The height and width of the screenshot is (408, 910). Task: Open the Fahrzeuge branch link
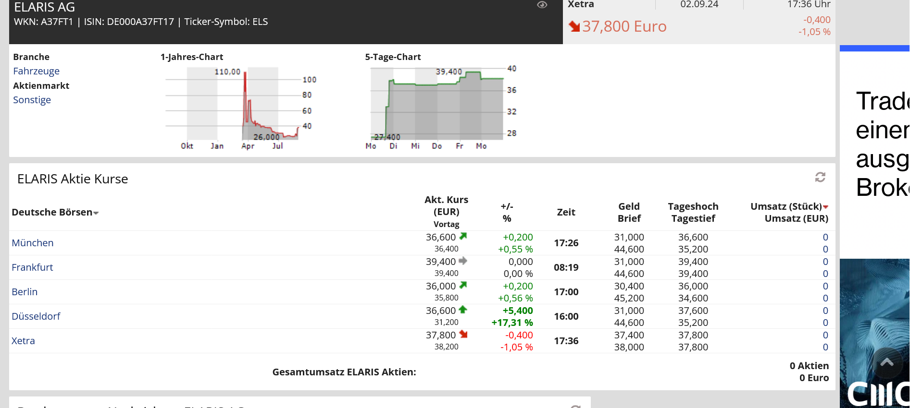coord(36,71)
